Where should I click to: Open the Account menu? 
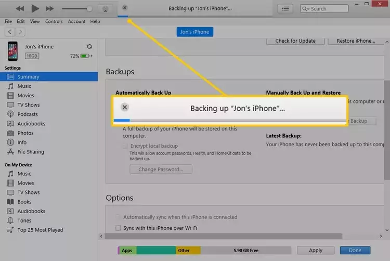[76, 21]
